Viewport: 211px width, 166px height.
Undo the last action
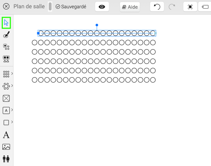pyautogui.click(x=157, y=7)
